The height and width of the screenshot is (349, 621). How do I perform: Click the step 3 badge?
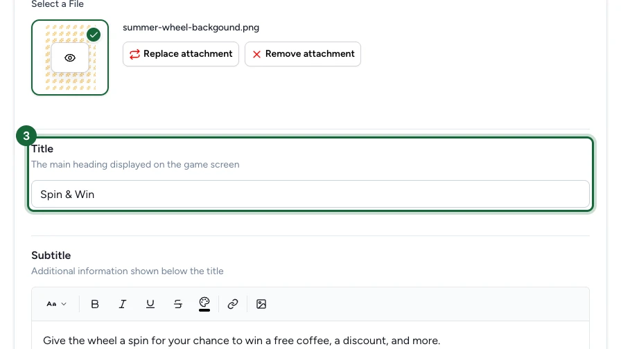pyautogui.click(x=26, y=136)
